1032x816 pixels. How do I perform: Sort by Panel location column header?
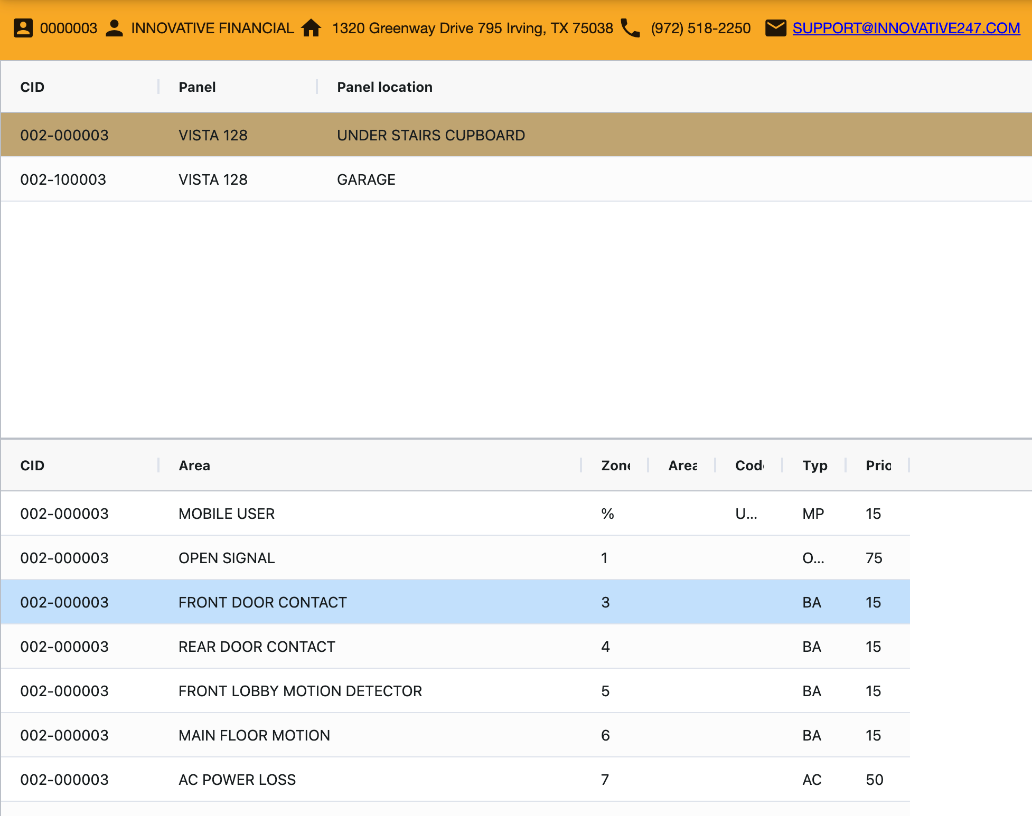click(x=384, y=87)
